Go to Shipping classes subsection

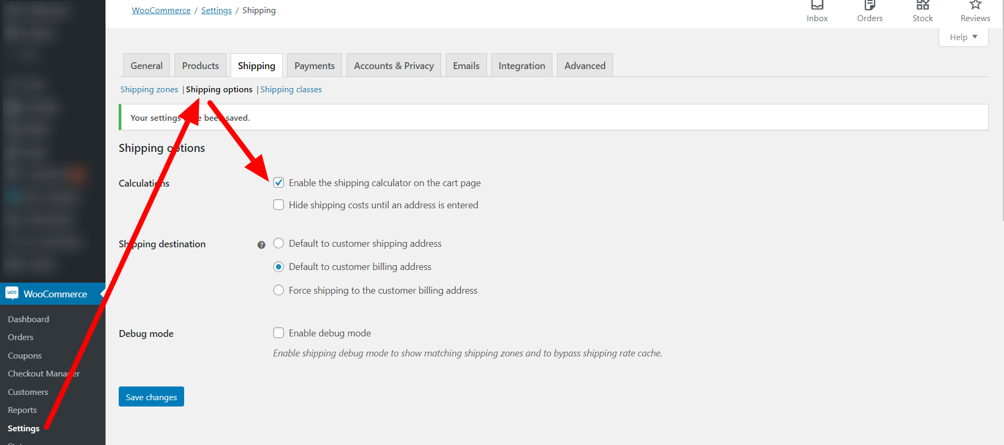[x=291, y=90]
